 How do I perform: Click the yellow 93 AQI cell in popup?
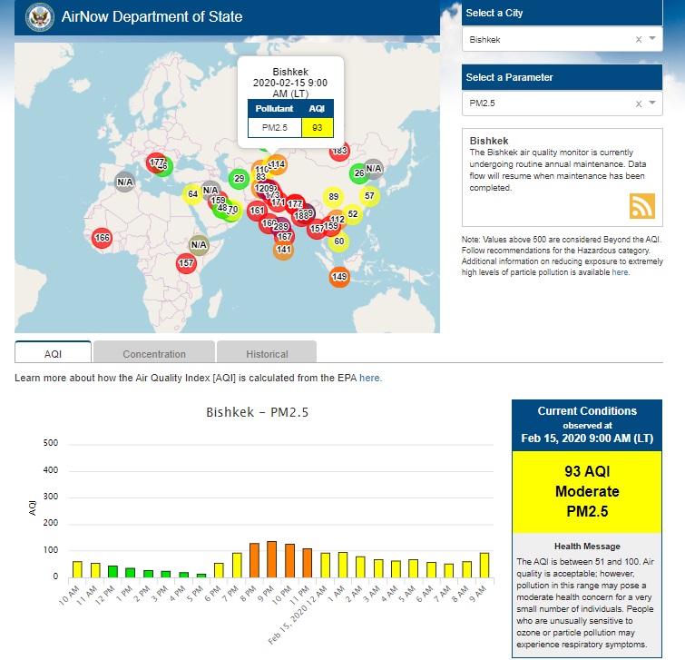coord(318,128)
